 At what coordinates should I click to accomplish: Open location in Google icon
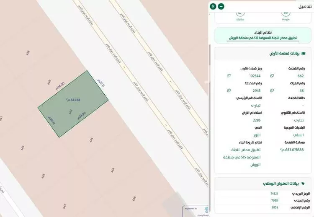coord(286,14)
